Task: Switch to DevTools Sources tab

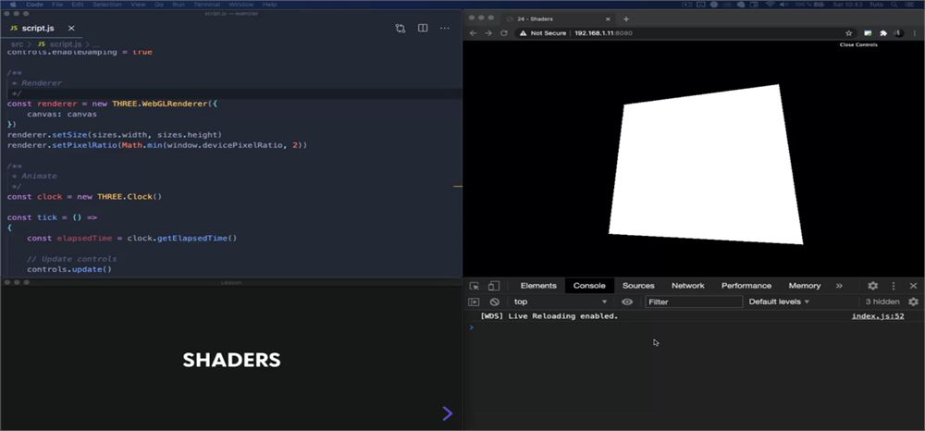Action: point(638,286)
